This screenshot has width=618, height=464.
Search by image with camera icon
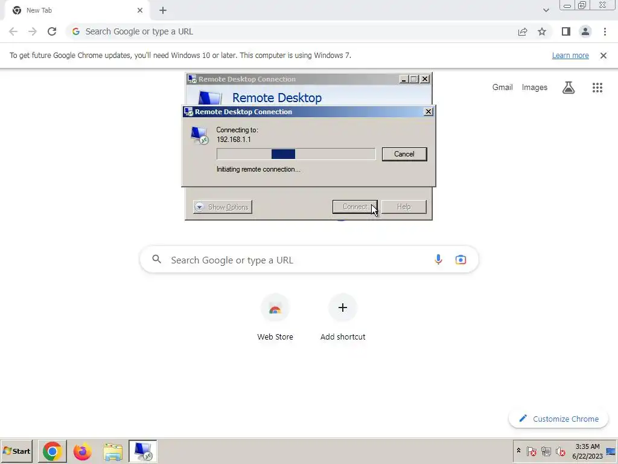pos(460,260)
